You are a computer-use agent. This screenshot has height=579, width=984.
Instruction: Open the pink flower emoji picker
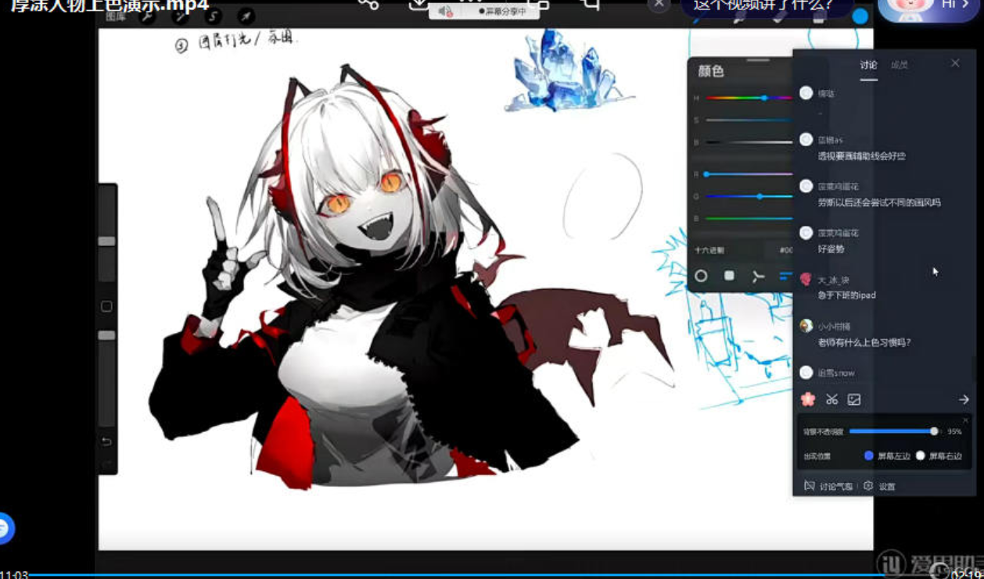pos(808,399)
